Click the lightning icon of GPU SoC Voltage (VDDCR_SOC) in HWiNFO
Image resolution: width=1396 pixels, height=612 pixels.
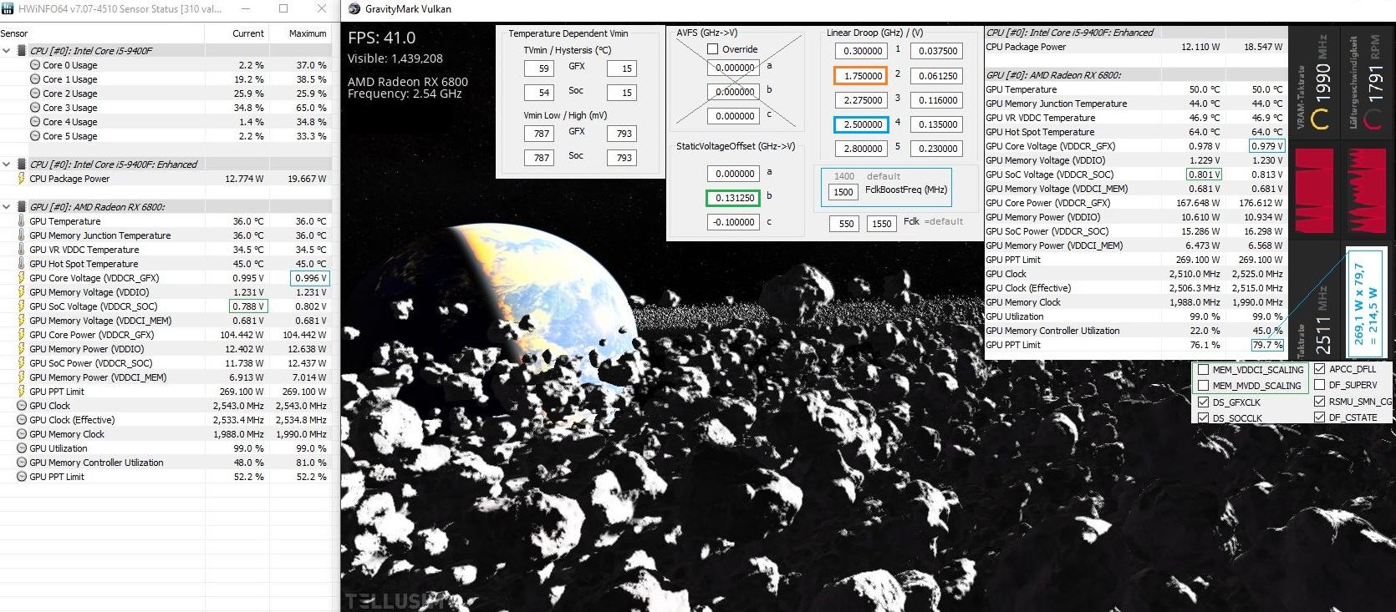point(22,306)
